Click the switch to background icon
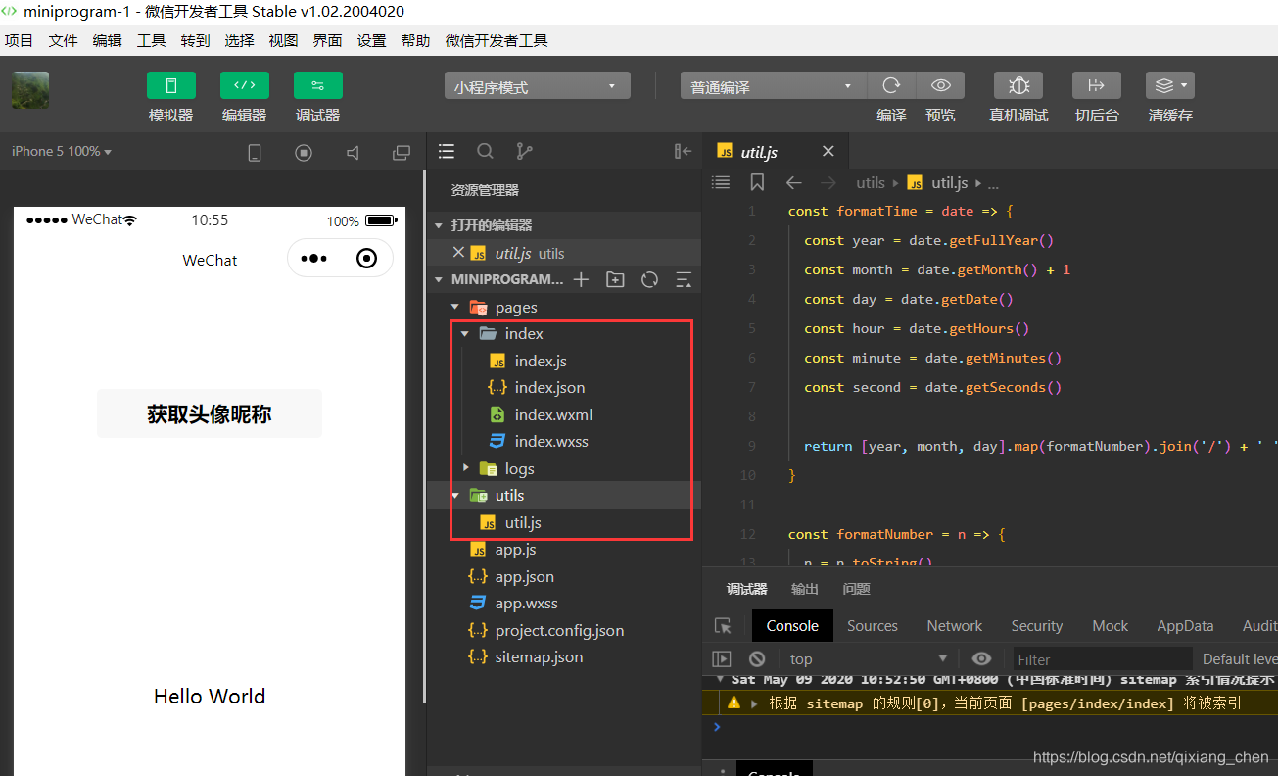The height and width of the screenshot is (776, 1278). tap(1097, 85)
